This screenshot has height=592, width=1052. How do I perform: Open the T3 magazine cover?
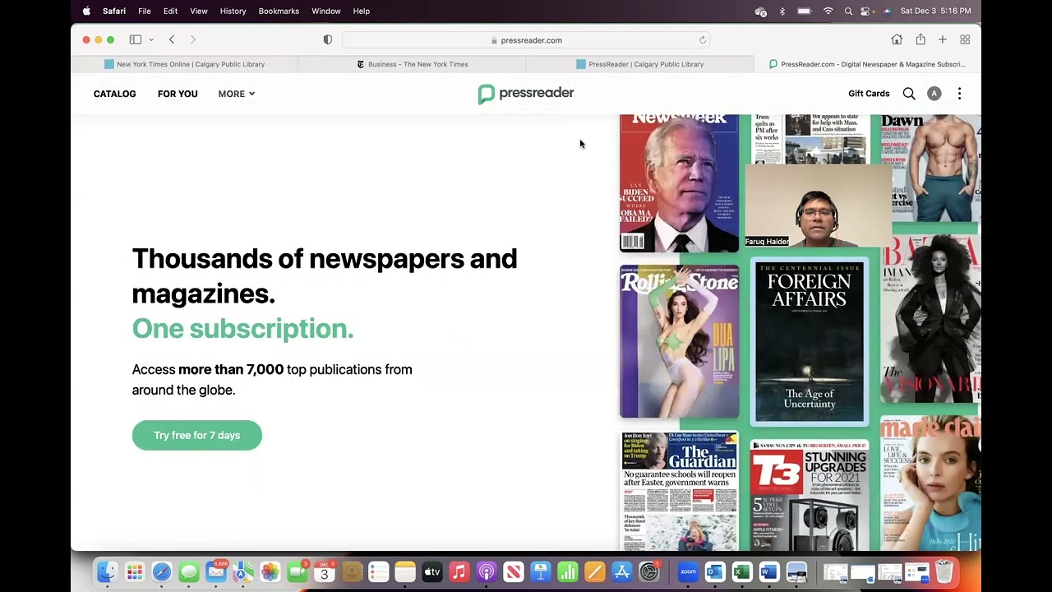tap(810, 495)
